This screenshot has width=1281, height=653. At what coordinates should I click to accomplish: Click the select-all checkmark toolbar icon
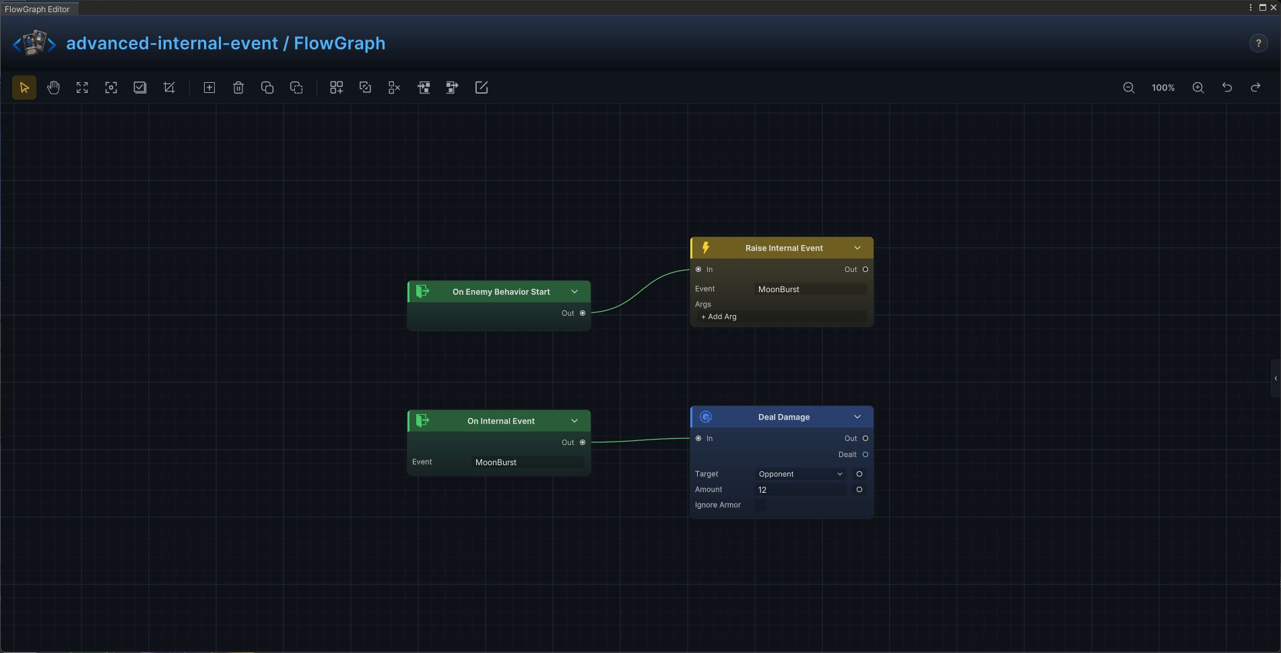tap(140, 88)
